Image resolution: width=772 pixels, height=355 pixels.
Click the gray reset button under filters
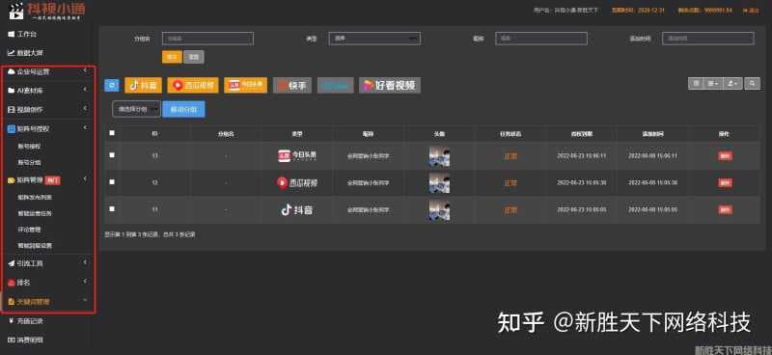(x=194, y=57)
